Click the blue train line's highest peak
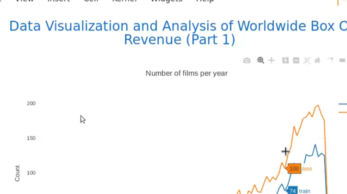The height and width of the screenshot is (194, 347). (x=315, y=145)
